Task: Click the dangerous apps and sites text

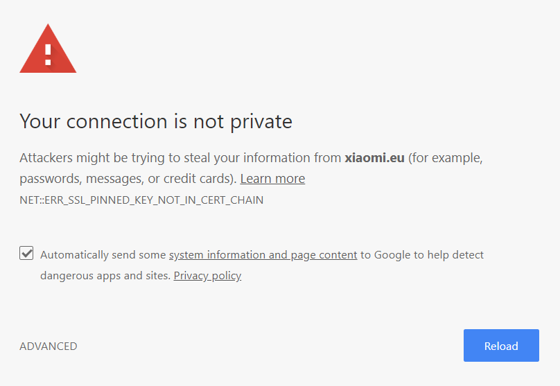Action: coord(105,276)
